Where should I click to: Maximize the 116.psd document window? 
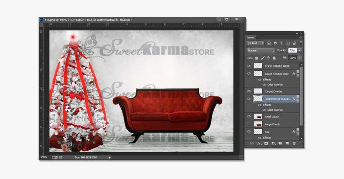(227, 19)
